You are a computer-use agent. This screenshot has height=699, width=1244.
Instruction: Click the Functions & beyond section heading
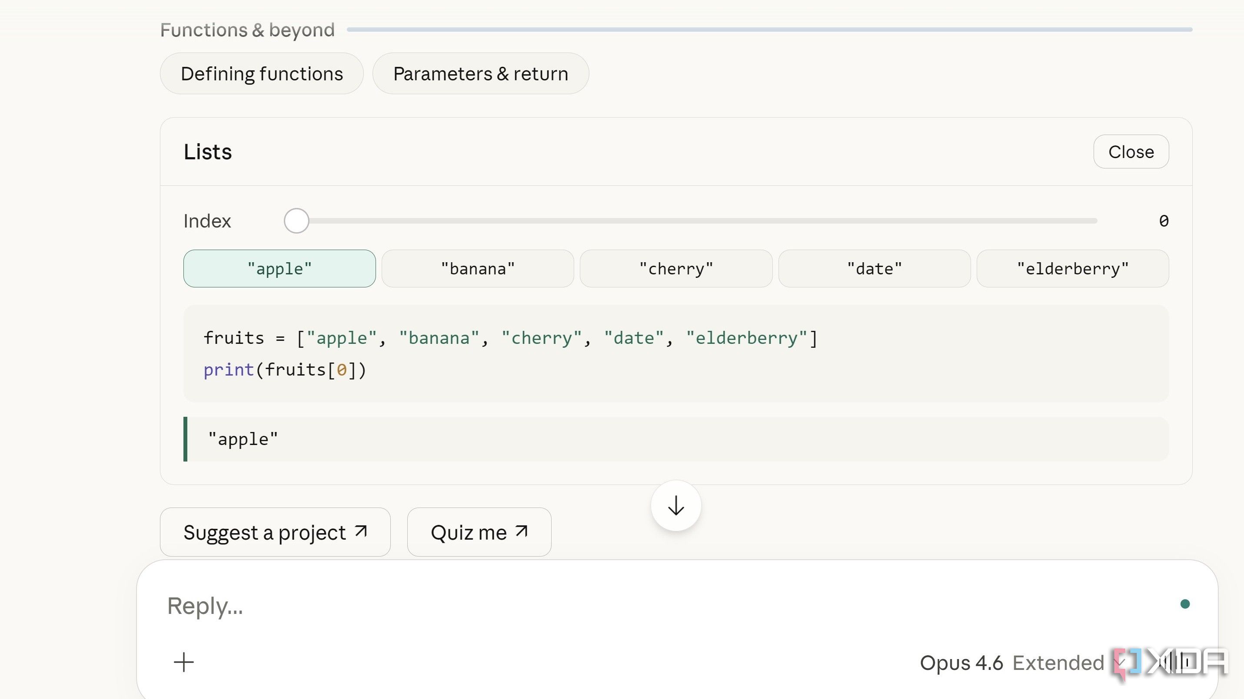coord(247,30)
